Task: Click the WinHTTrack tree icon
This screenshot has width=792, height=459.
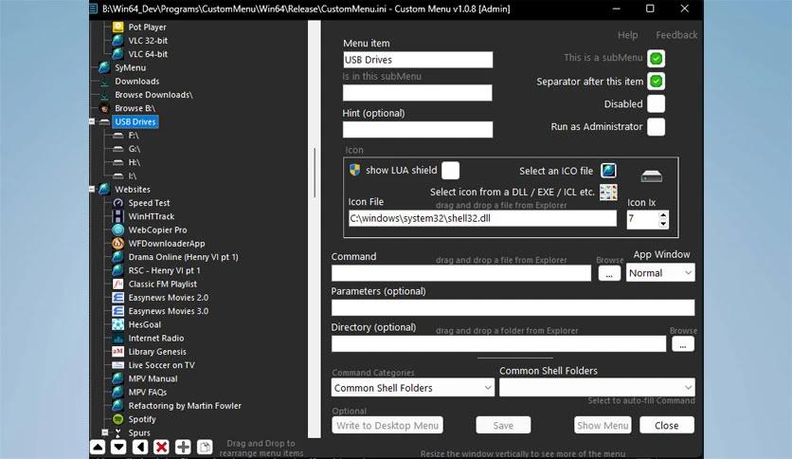Action: (117, 216)
